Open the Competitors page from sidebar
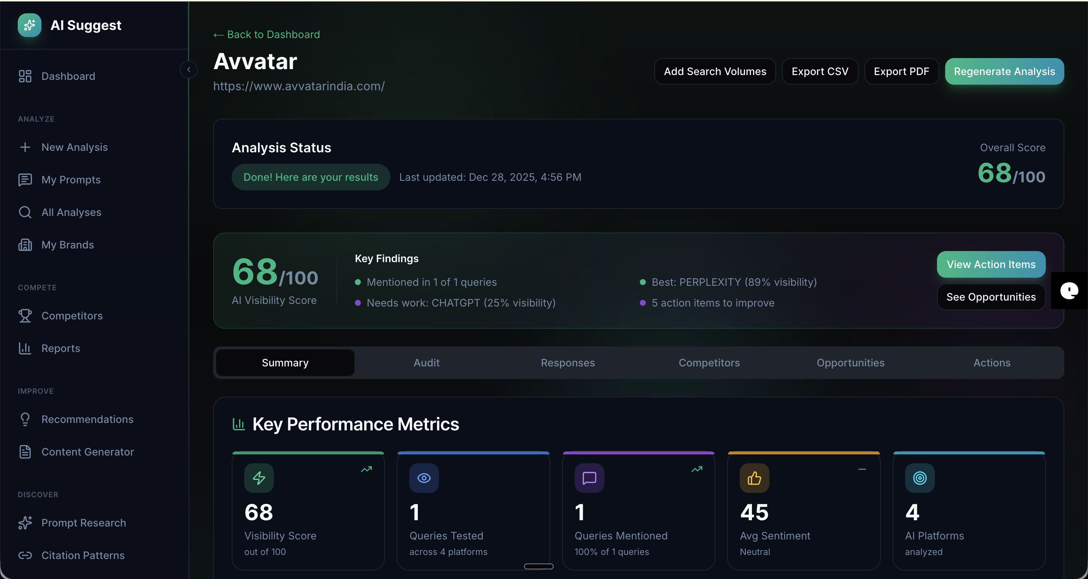The width and height of the screenshot is (1088, 579). [72, 315]
